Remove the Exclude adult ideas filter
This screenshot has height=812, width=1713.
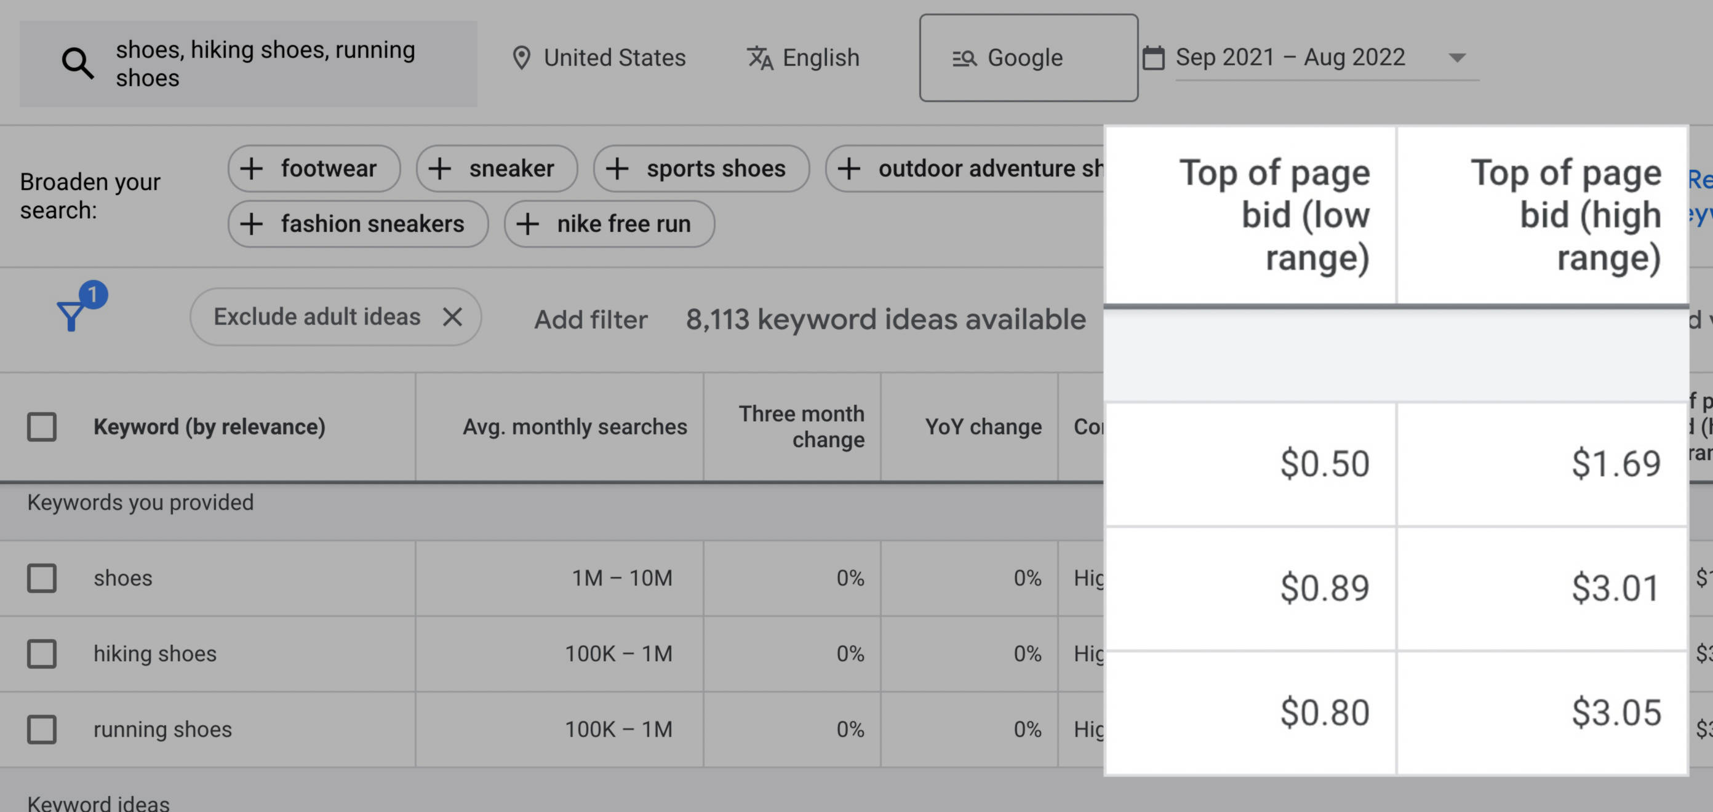pos(453,317)
